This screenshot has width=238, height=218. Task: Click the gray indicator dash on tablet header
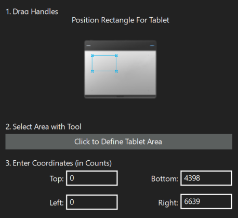click(x=88, y=46)
